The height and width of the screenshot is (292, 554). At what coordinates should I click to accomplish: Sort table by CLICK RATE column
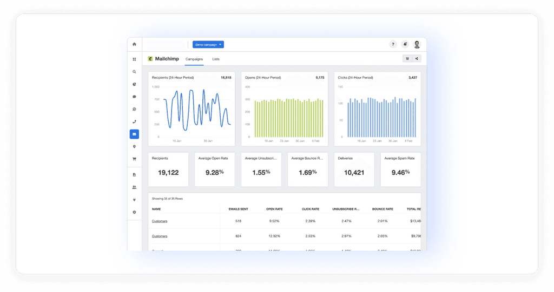(310, 209)
